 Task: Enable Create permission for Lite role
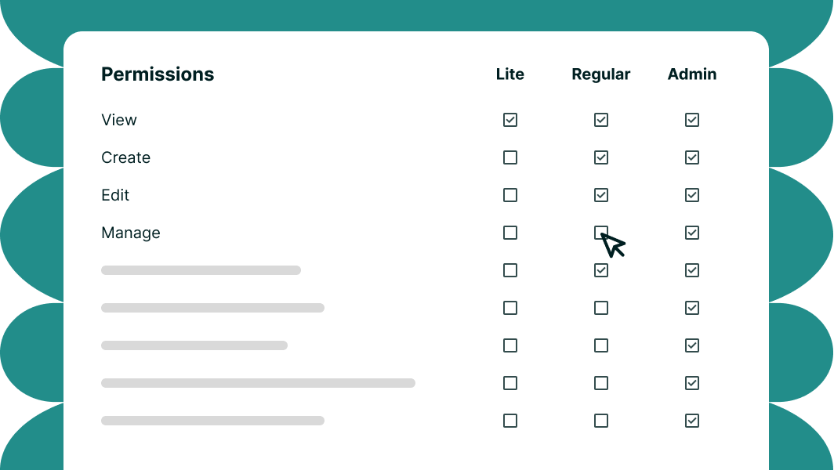tap(510, 157)
